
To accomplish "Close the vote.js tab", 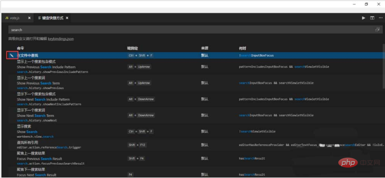I will (29, 18).
